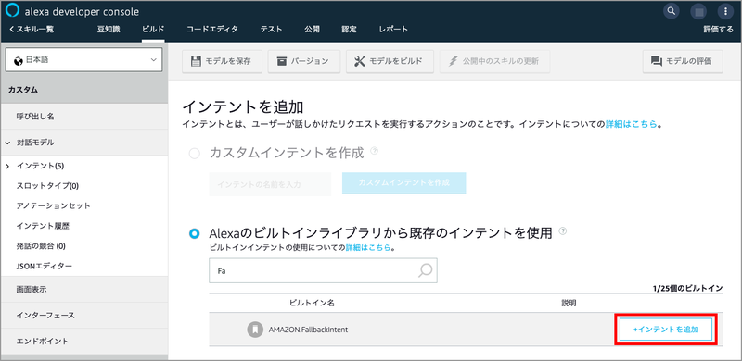Open the 認定 tab

point(350,30)
